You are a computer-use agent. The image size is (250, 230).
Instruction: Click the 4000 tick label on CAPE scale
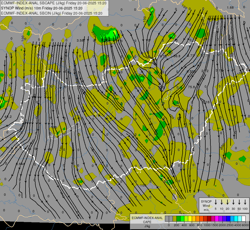point(238,225)
